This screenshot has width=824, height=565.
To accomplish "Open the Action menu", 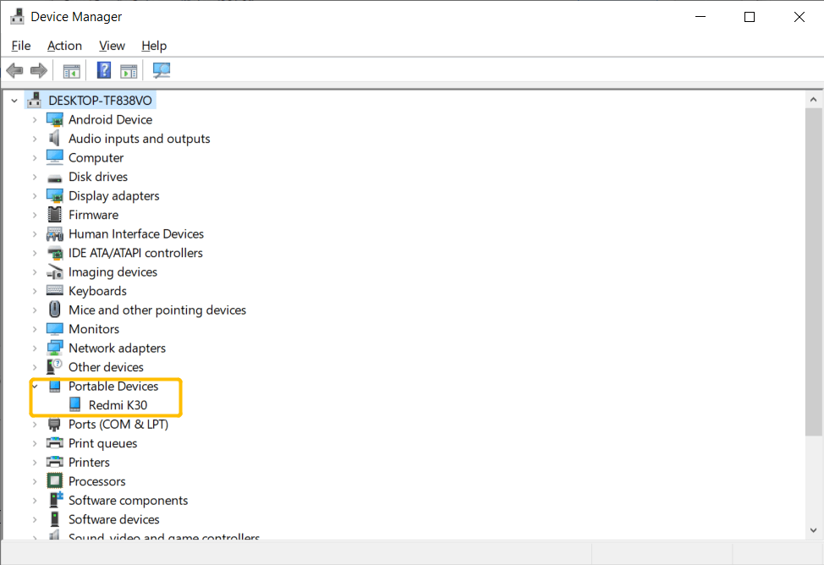I will pyautogui.click(x=64, y=46).
